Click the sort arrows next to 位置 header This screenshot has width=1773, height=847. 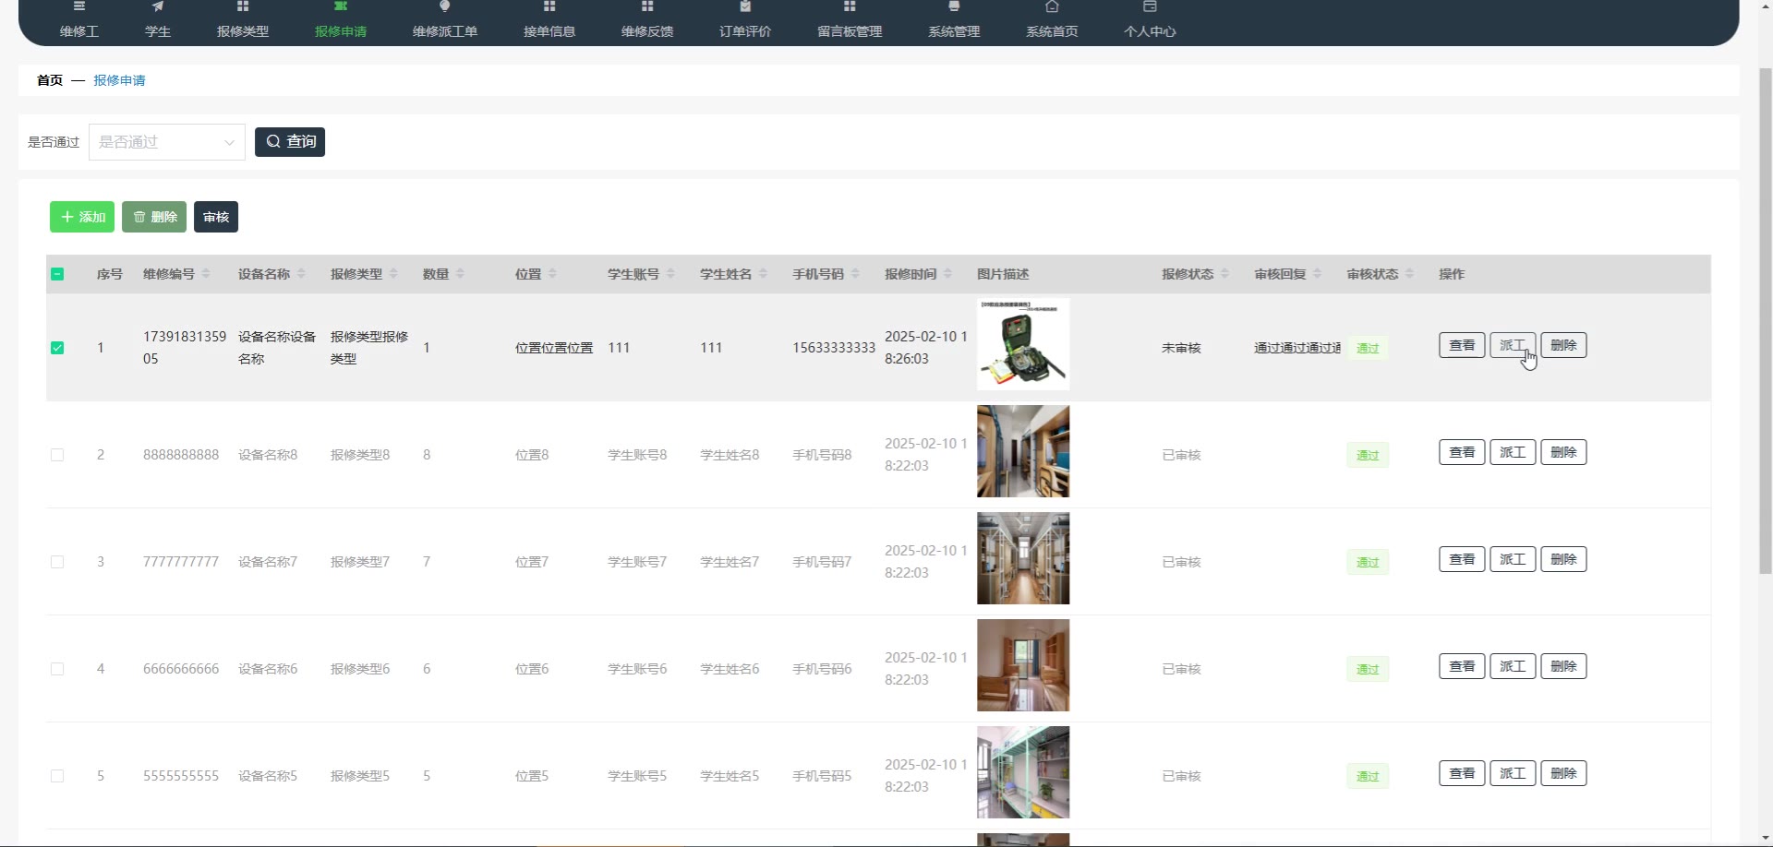coord(552,274)
